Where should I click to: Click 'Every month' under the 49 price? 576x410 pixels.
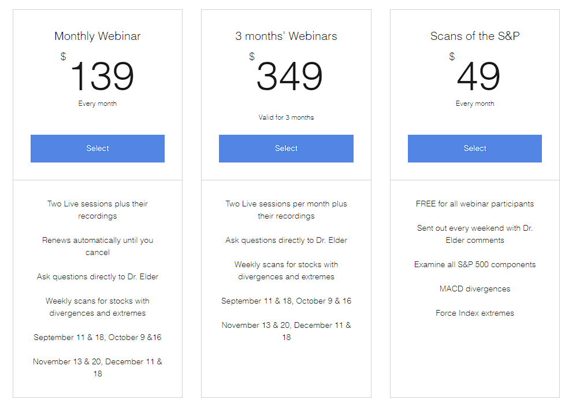click(x=475, y=104)
